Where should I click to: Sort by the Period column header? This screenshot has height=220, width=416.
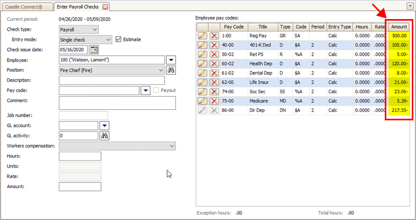pyautogui.click(x=318, y=27)
